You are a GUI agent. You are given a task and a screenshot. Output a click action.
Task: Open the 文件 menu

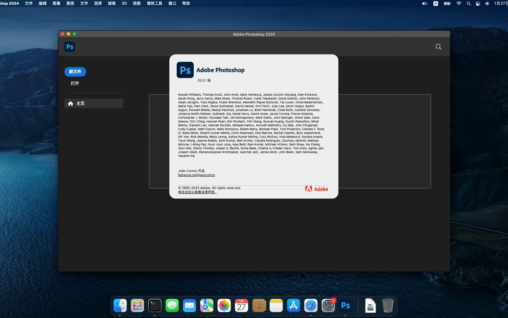click(29, 4)
